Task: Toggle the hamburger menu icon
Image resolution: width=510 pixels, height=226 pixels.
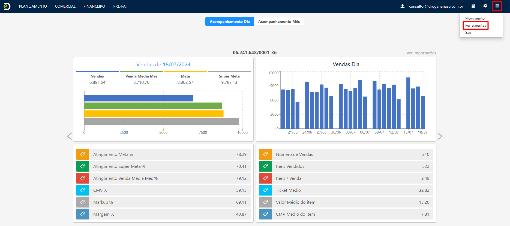Action: click(x=497, y=6)
